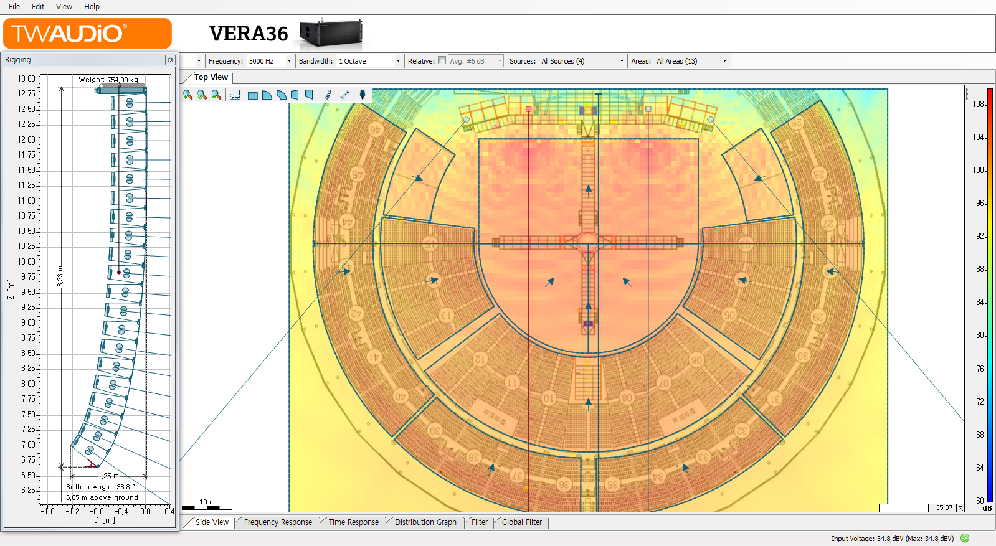Click the 1,25 m depth dimension label
This screenshot has height=546, width=996.
[108, 476]
